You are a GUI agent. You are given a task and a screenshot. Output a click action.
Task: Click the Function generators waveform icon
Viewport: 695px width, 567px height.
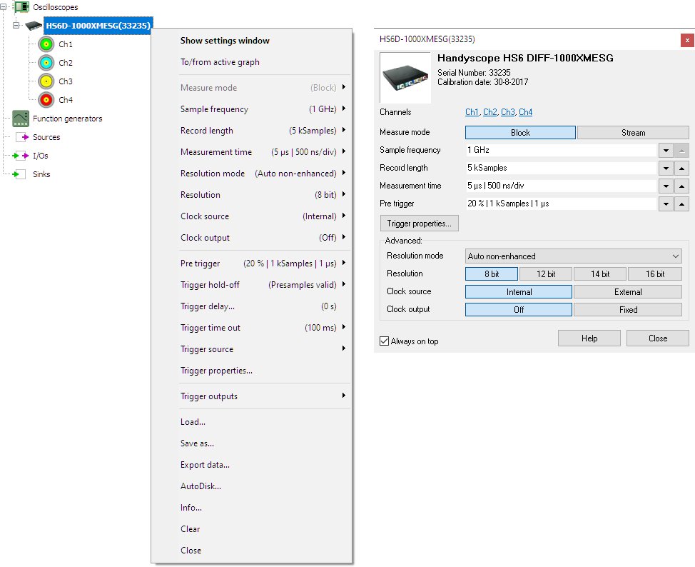21,119
